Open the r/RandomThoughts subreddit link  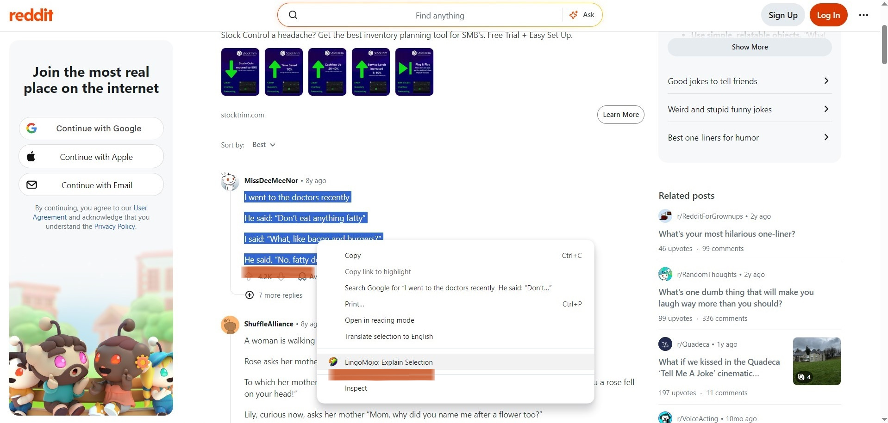(707, 274)
